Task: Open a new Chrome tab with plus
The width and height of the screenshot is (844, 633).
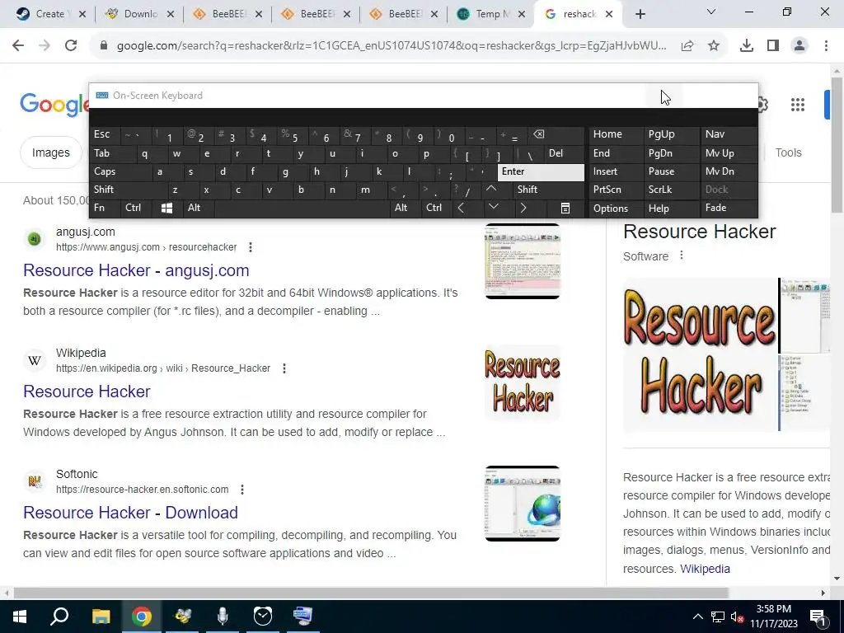Action: click(x=640, y=14)
